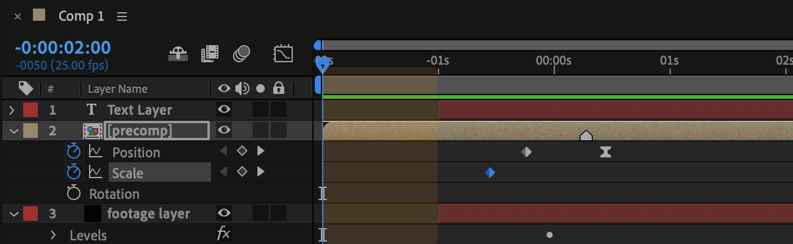Image resolution: width=793 pixels, height=244 pixels.
Task: Click the current timecode -0:00:02:00
Action: coord(63,47)
